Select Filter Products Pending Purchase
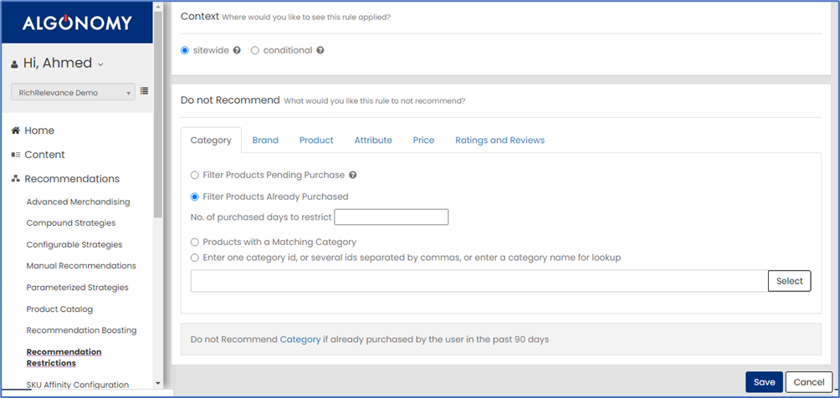840x398 pixels. (x=195, y=176)
